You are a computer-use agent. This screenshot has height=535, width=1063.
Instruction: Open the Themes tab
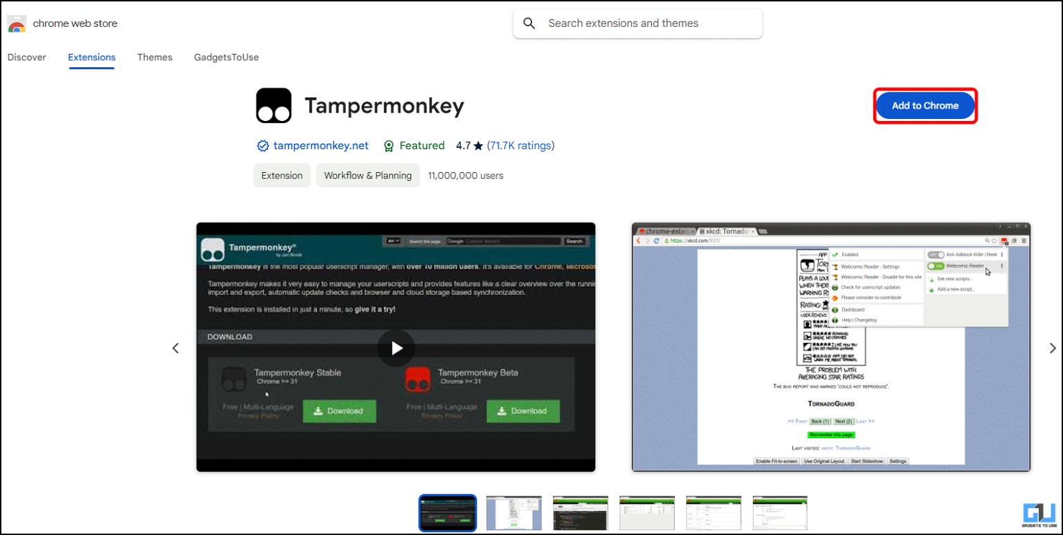[154, 57]
